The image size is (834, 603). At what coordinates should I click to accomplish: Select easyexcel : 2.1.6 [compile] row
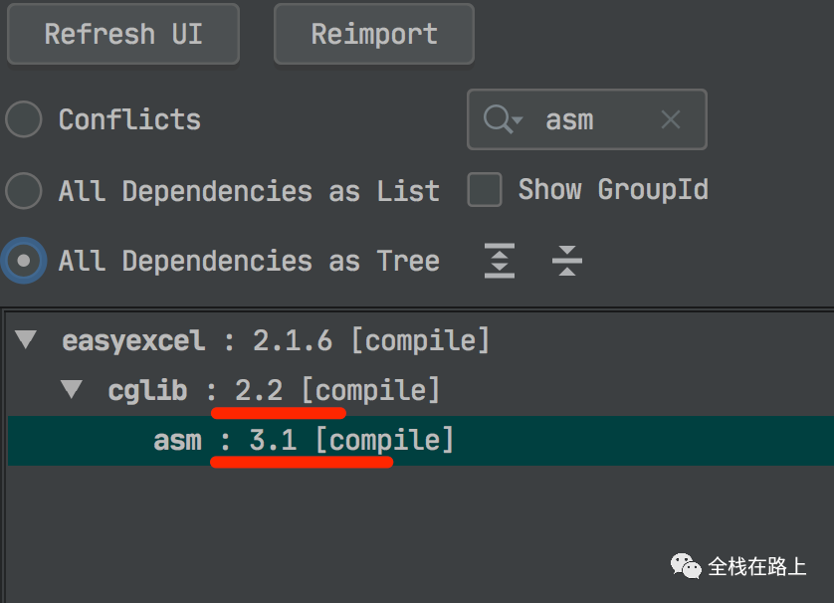(421, 340)
